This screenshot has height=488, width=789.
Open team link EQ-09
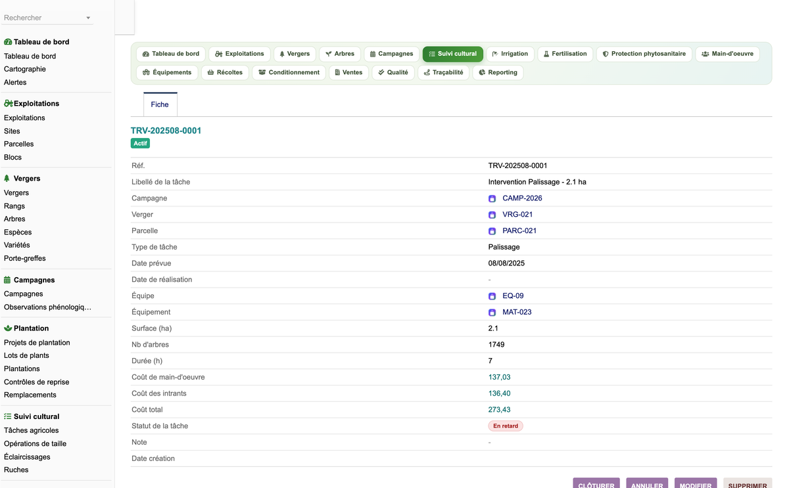point(513,296)
